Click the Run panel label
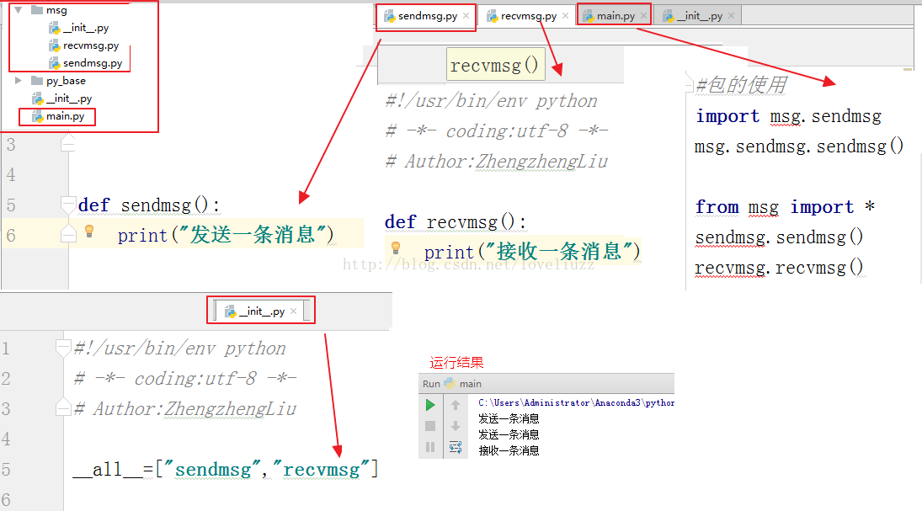 (x=431, y=384)
